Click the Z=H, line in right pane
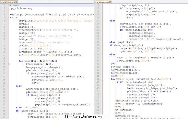Screen dimensions: 188x119 click(114, 64)
